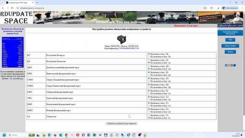Viewport: 245px width, 138px height.
Task: Click the 'Дальневосточный федеральный округ' cell
Action: tap(96, 67)
